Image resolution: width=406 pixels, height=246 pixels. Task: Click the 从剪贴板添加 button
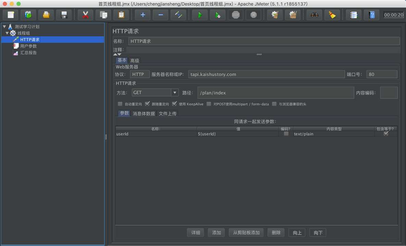[246, 233]
